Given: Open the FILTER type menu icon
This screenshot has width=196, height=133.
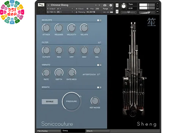Looking at the screenshot, I should pyautogui.click(x=100, y=43).
